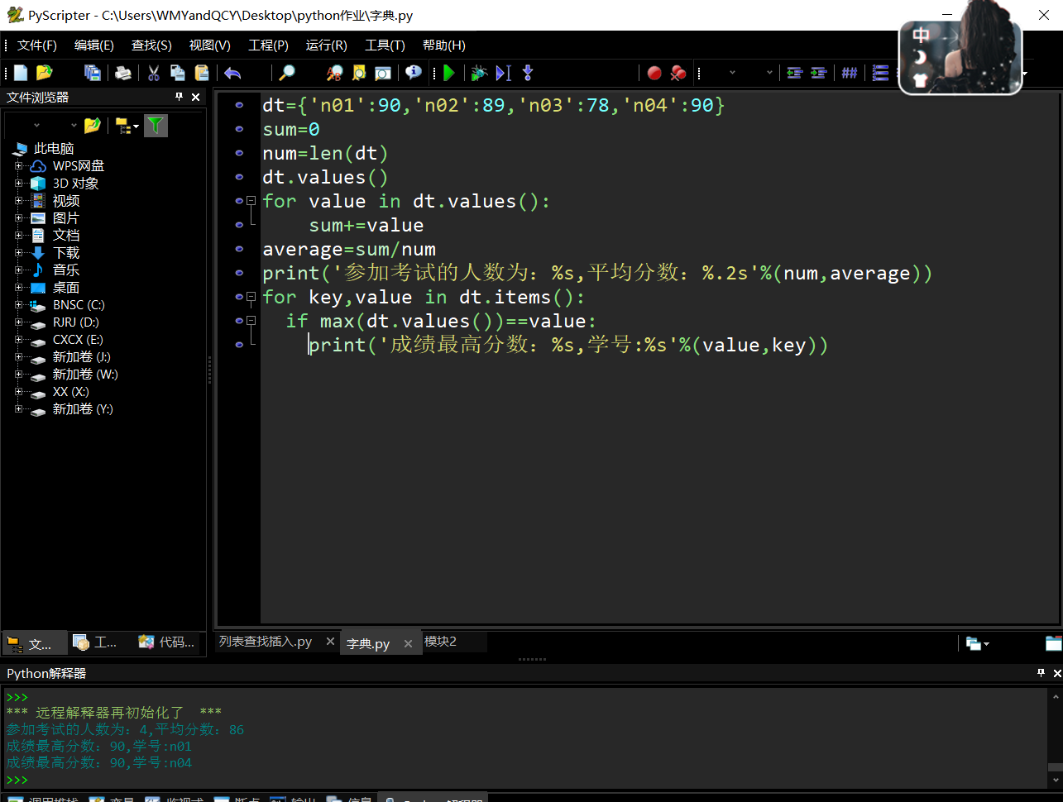Click the Print icon
This screenshot has width=1063, height=802.
123,73
